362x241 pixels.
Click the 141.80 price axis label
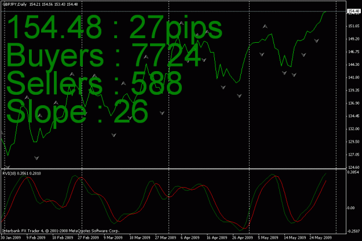click(x=354, y=77)
